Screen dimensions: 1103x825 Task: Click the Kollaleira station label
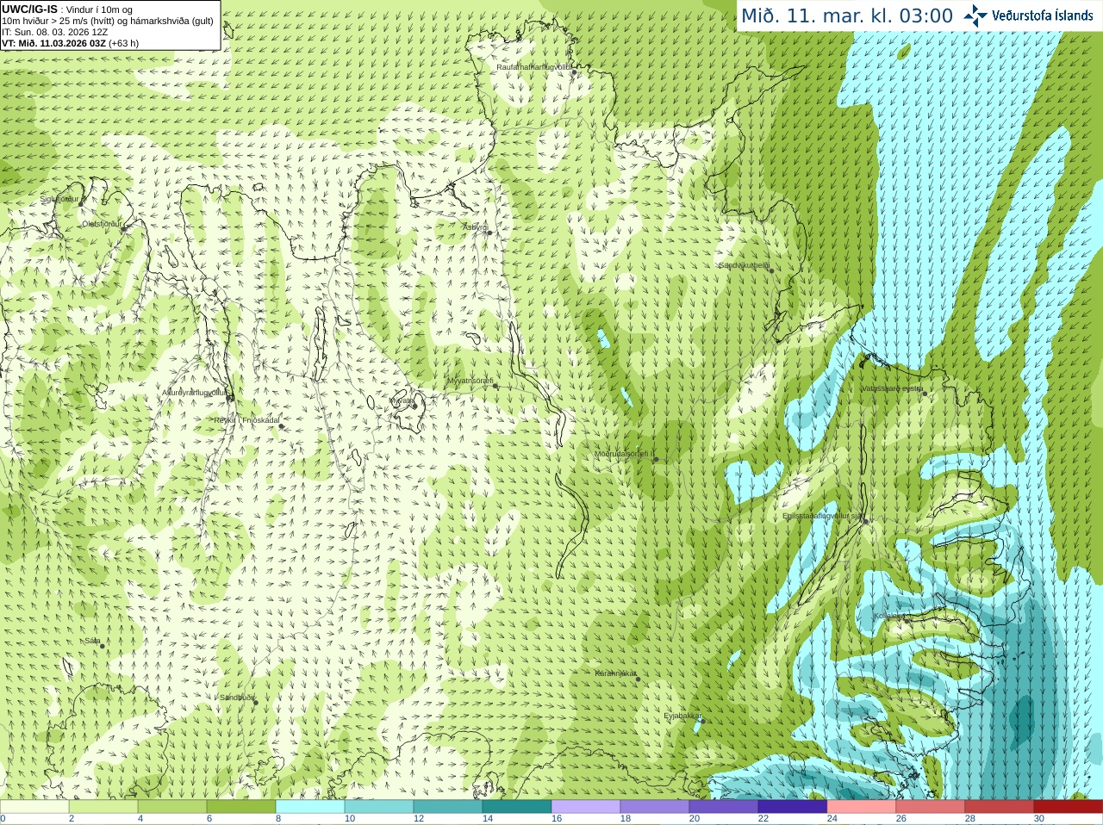(889, 616)
